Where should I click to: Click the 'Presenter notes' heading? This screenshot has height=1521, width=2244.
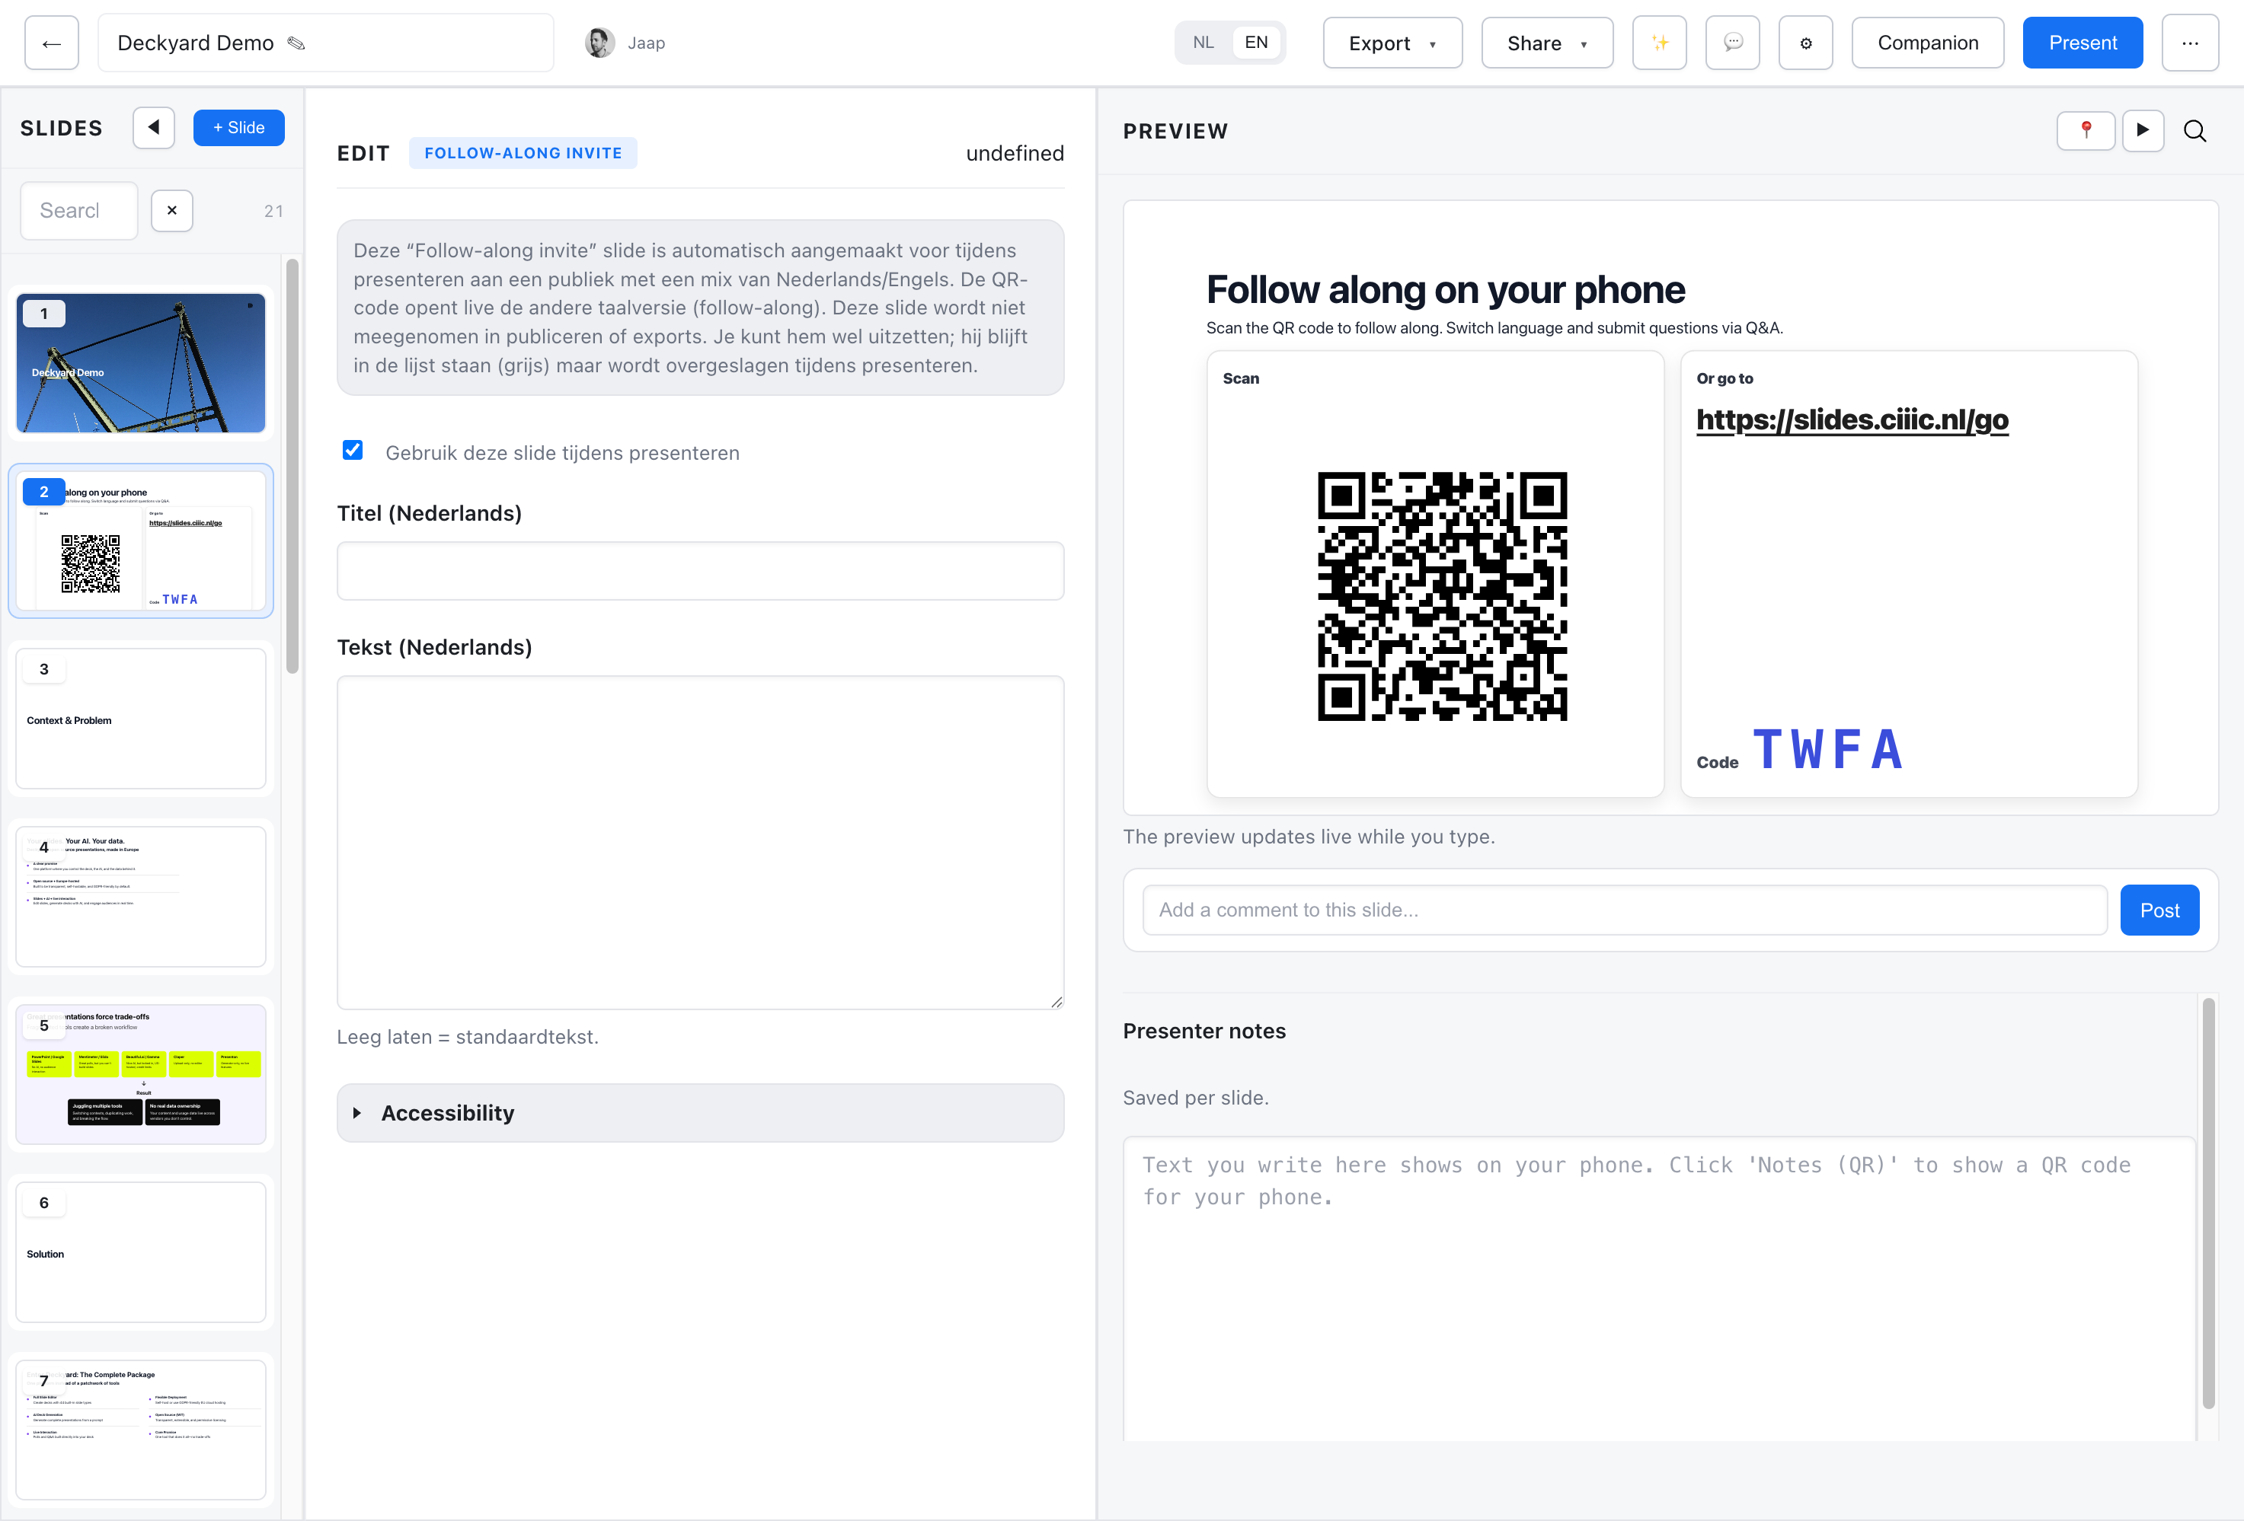[1204, 1031]
